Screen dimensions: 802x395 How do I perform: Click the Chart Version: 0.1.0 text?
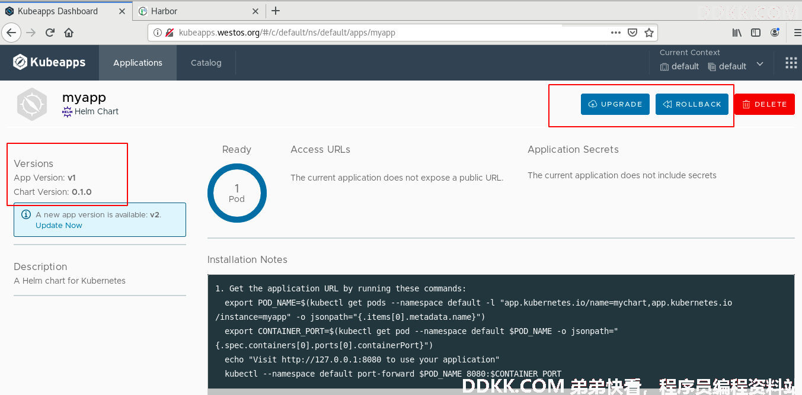click(53, 192)
